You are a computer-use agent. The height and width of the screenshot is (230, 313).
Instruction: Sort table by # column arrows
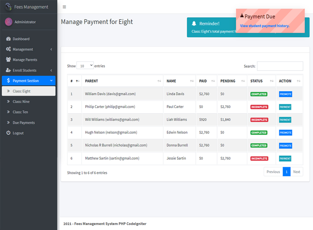pos(78,81)
